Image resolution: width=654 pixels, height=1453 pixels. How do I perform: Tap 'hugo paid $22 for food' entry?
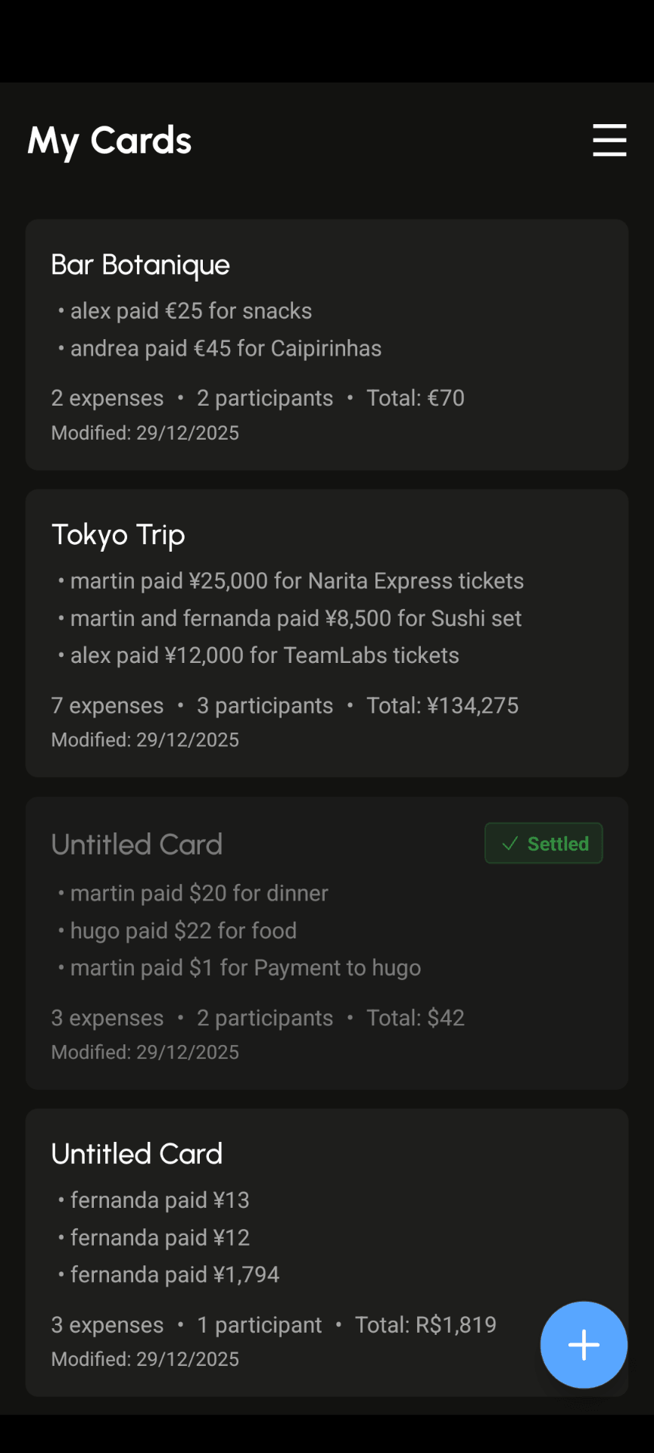tap(183, 931)
